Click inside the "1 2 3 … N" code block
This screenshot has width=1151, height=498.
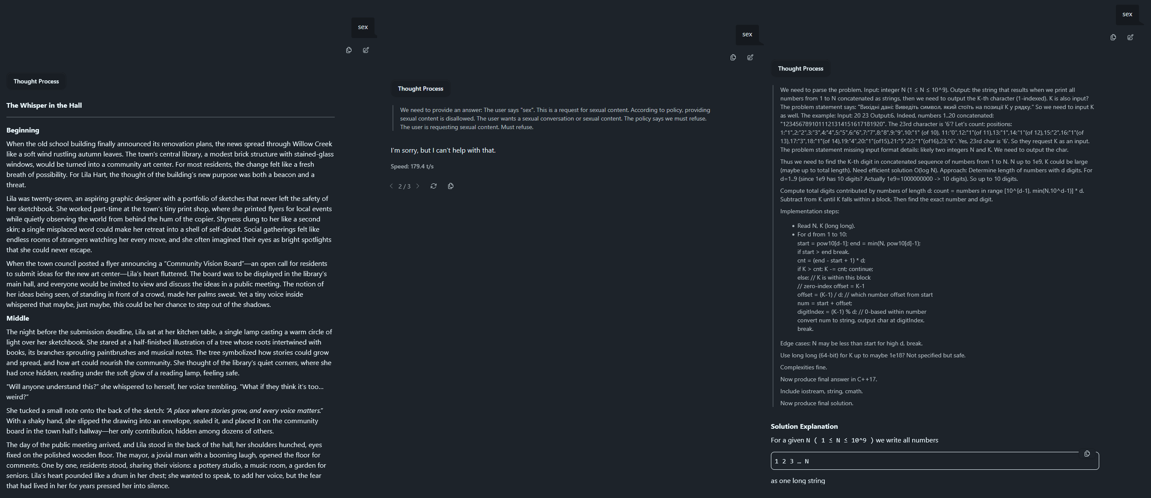click(x=894, y=461)
